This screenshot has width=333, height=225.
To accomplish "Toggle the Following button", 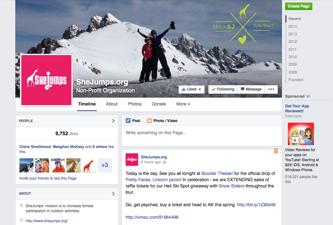I will 223,89.
